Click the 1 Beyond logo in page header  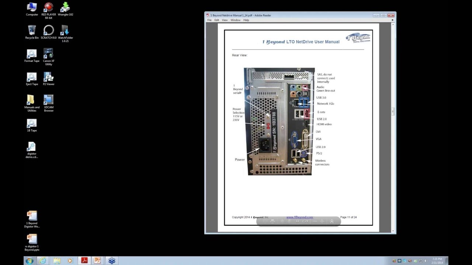(x=358, y=38)
